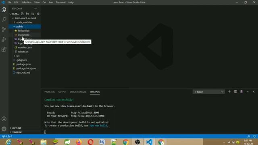Open favicon.ico in Explorer

24,31
